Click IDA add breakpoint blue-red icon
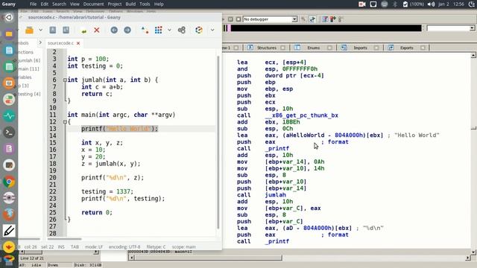The width and height of the screenshot is (477, 268). [x=325, y=19]
